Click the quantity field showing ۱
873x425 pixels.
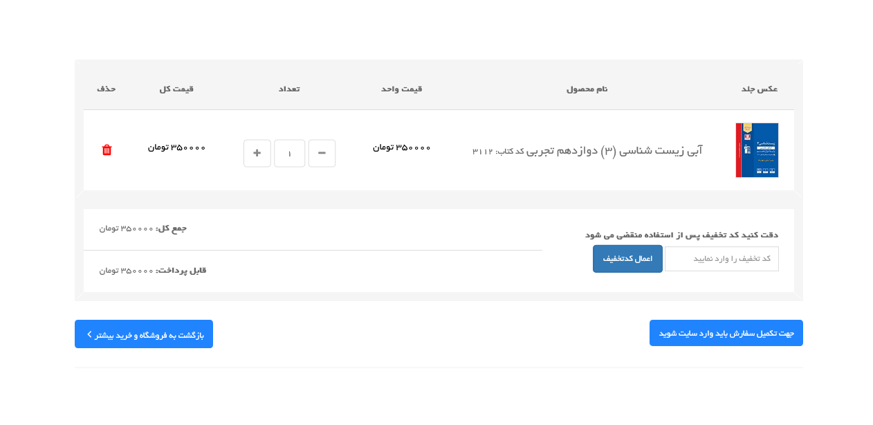tap(289, 153)
